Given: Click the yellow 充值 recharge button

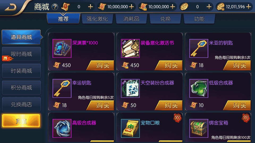Looking at the screenshot, I should coord(21,121).
